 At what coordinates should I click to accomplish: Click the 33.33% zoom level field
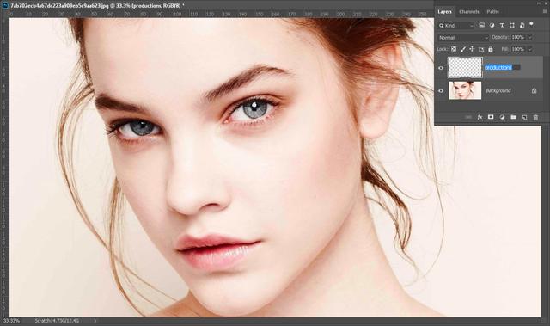(11, 320)
